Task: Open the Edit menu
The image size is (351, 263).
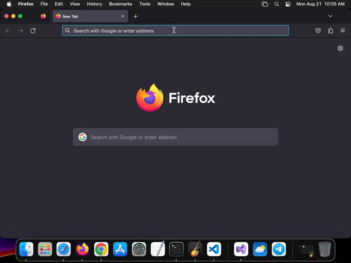Action: point(59,4)
